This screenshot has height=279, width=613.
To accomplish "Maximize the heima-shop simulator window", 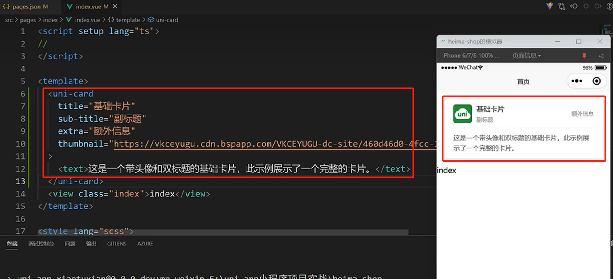I will coord(578,41).
